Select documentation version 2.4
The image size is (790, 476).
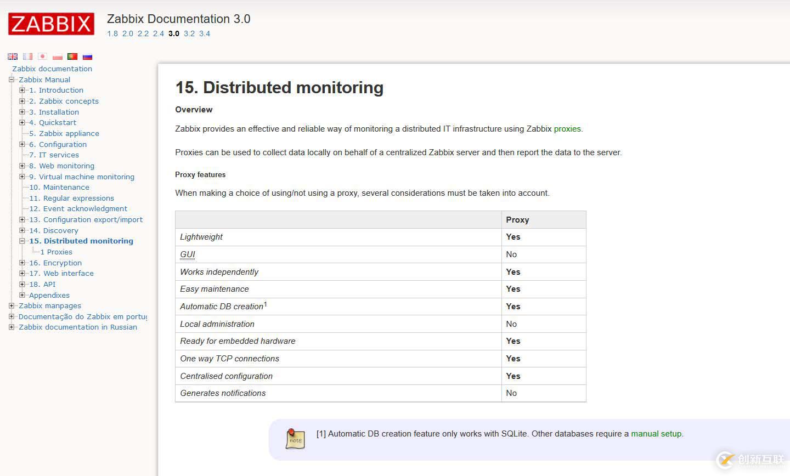(x=159, y=33)
